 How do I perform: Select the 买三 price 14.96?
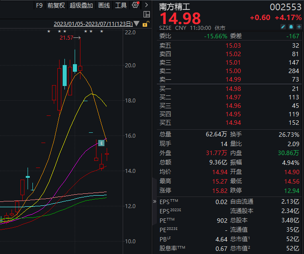point(233,106)
